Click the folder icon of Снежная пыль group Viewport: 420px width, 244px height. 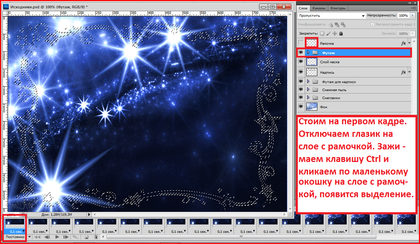[x=315, y=90]
